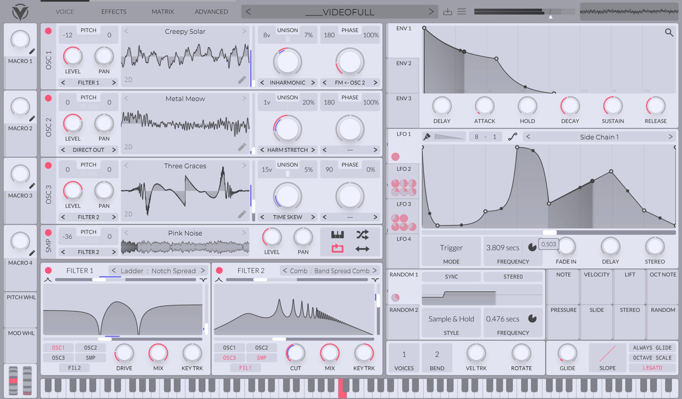The height and width of the screenshot is (399, 682).
Task: Select the LFO 4 tab
Action: [x=403, y=251]
